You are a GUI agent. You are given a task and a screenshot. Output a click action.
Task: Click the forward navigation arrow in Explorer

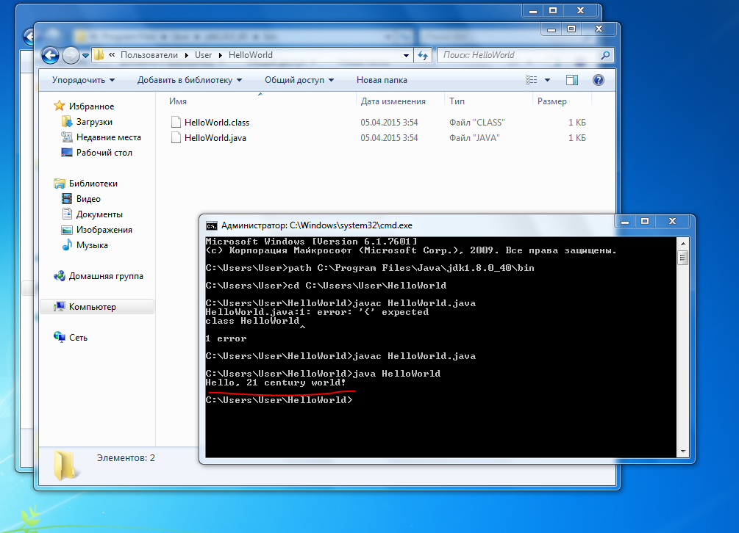pos(71,55)
